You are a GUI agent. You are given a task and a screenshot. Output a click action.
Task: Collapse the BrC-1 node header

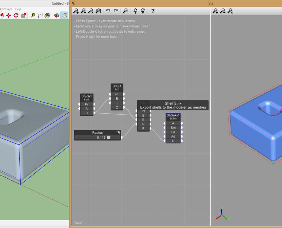[x=117, y=86]
